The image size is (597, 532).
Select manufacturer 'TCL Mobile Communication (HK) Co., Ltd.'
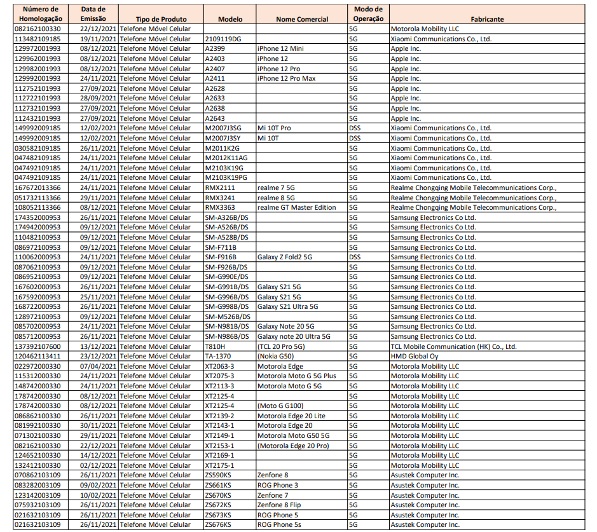click(x=487, y=346)
